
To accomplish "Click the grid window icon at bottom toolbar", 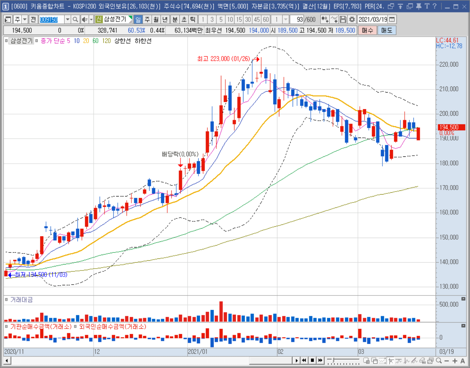I will (x=366, y=361).
